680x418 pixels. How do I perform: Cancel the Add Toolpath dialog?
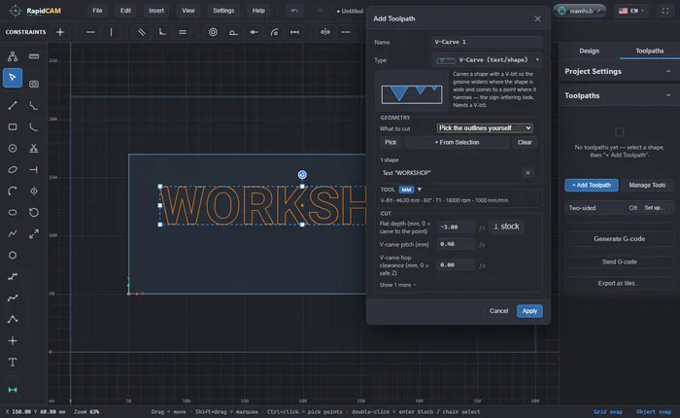[x=498, y=311]
